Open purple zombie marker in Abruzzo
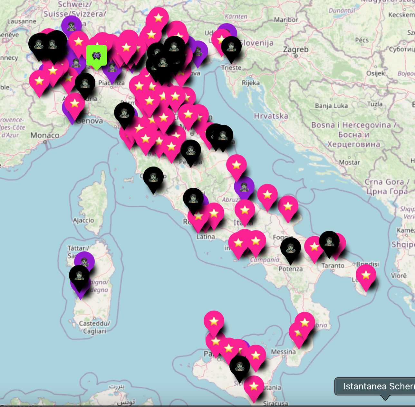The width and height of the screenshot is (415, 407). click(244, 186)
